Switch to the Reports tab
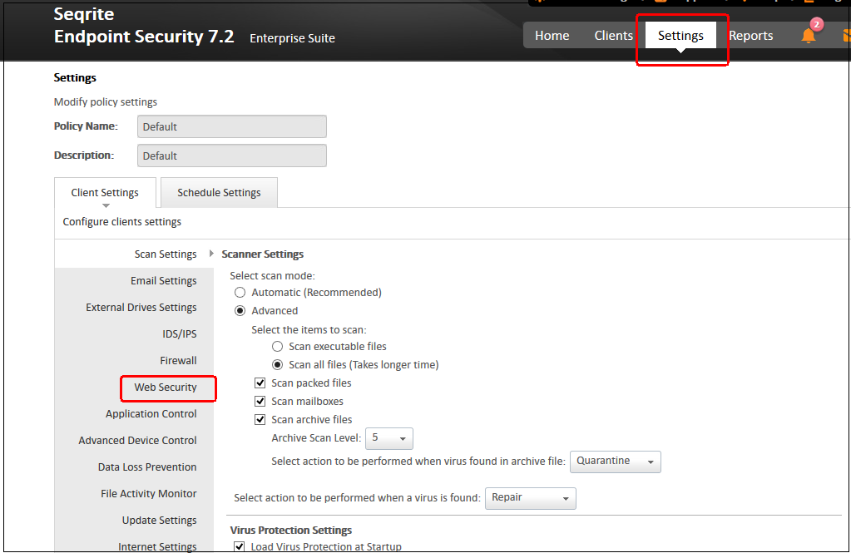 pos(750,35)
